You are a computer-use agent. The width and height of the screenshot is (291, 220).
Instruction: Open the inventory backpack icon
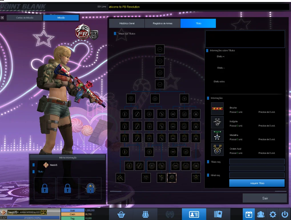coord(146,215)
